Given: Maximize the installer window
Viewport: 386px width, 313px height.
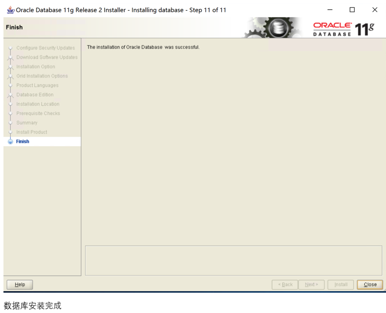Looking at the screenshot, I should coord(352,10).
